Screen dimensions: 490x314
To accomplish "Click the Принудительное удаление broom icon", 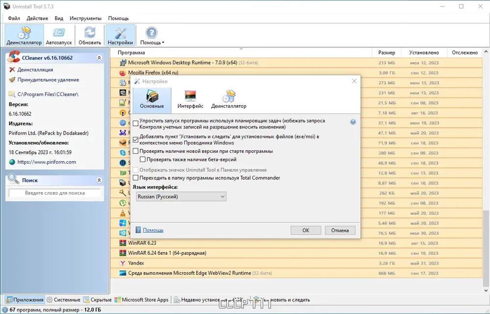I will click(x=12, y=80).
